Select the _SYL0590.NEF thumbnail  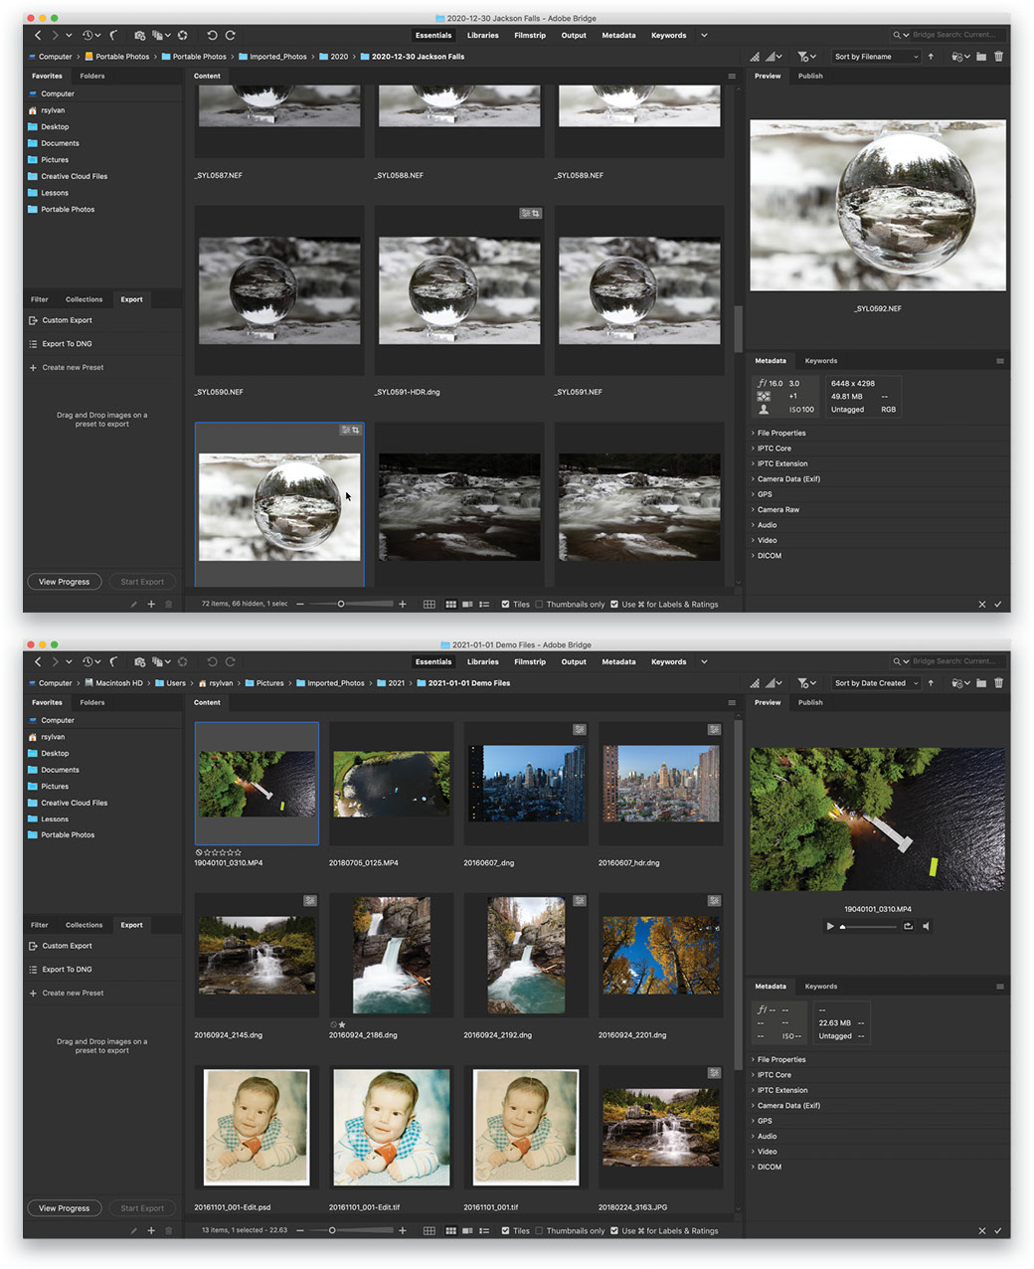tap(278, 288)
